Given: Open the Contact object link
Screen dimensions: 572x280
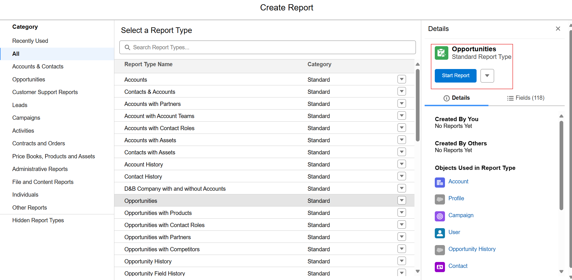Looking at the screenshot, I should click(458, 266).
